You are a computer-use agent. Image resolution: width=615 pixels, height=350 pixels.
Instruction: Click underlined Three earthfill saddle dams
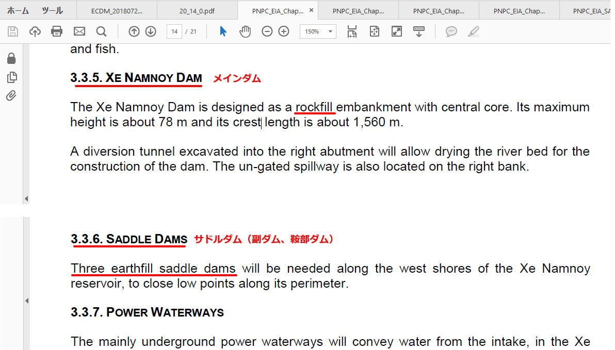[153, 269]
